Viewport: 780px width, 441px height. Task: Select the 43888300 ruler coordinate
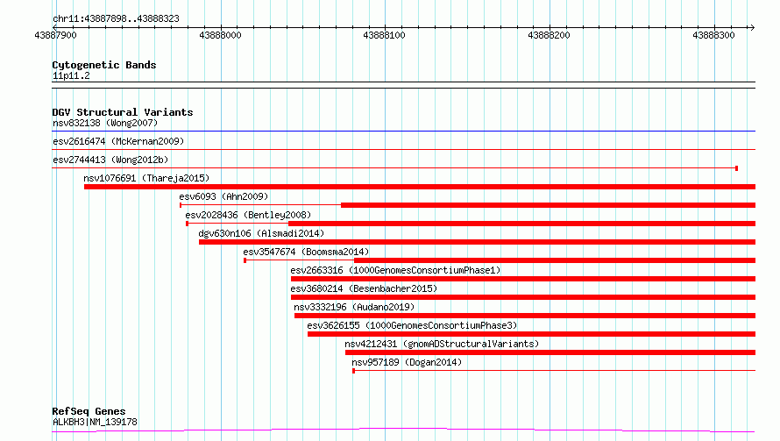pos(714,35)
